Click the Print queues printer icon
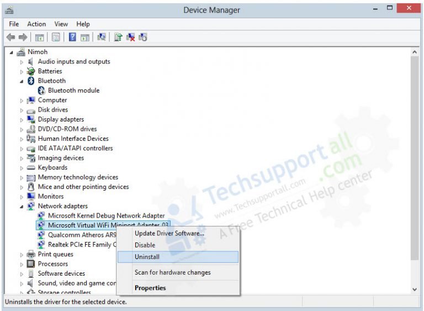 pyautogui.click(x=31, y=254)
